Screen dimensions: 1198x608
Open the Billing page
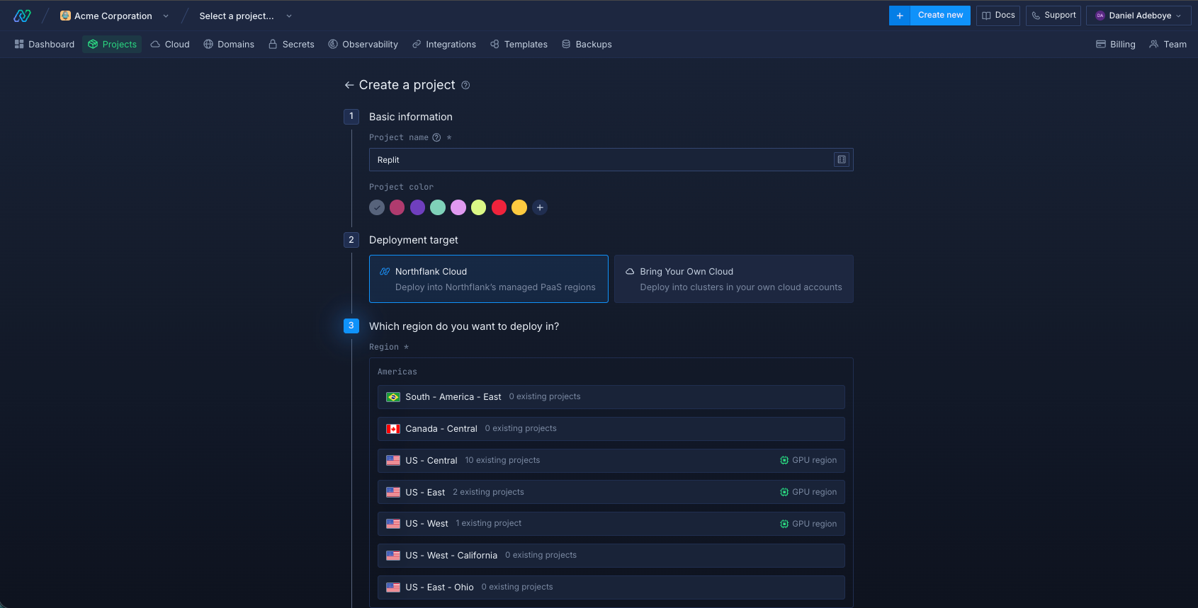tap(1116, 45)
